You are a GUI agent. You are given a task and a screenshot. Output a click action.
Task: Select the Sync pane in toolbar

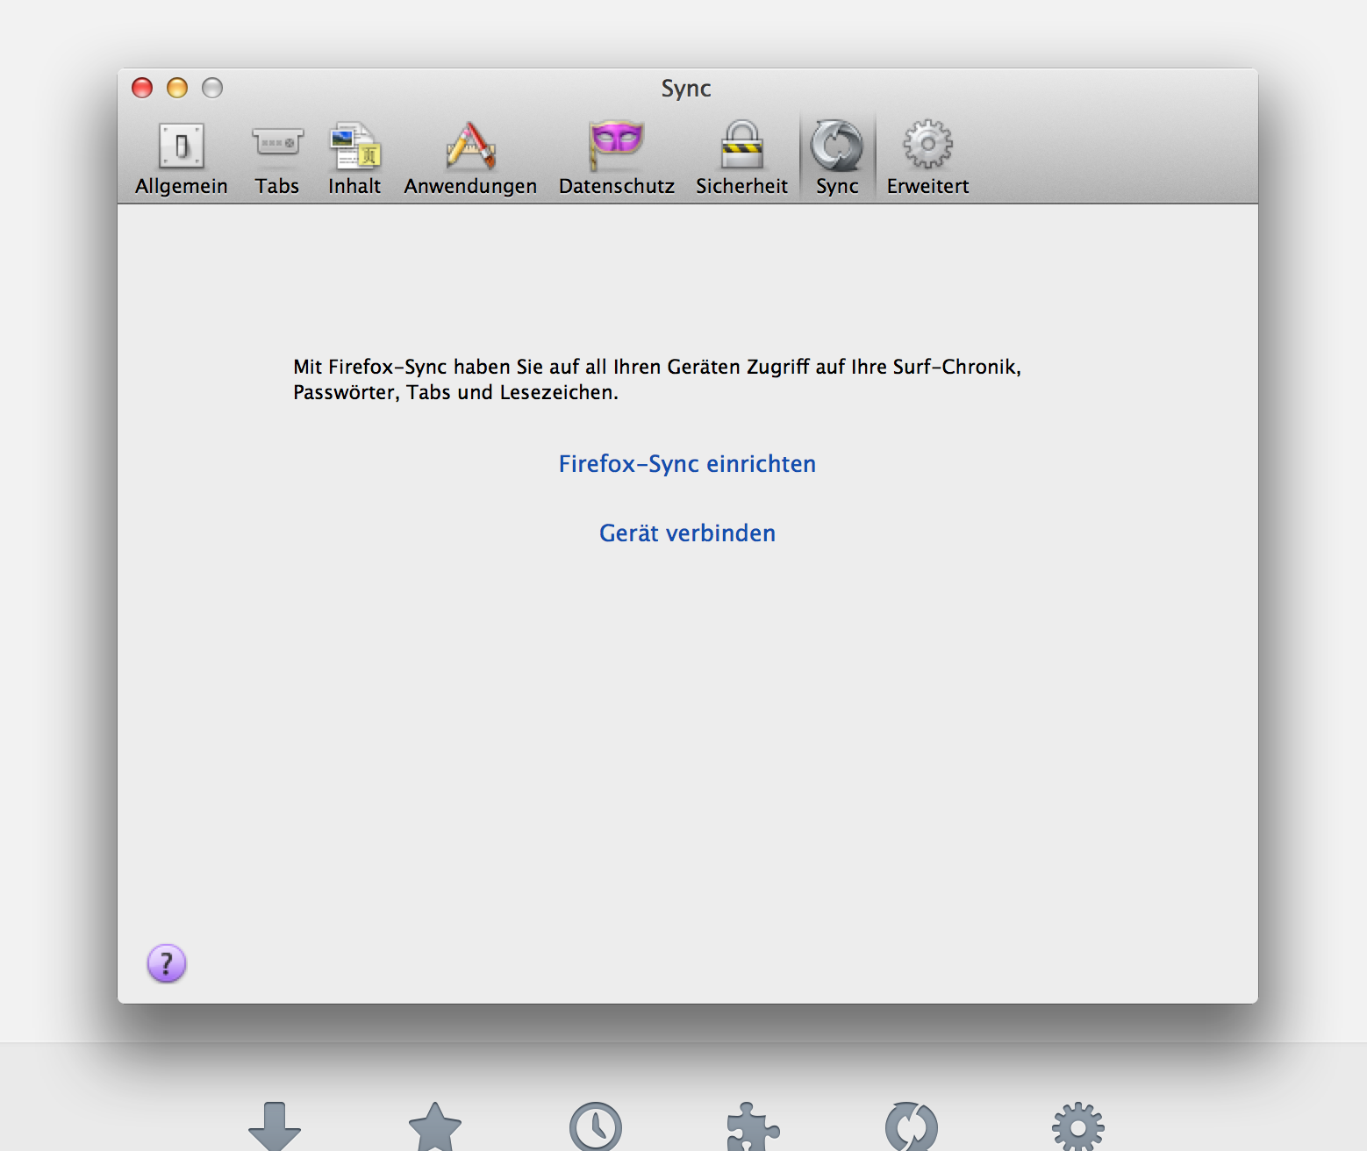[x=837, y=159]
